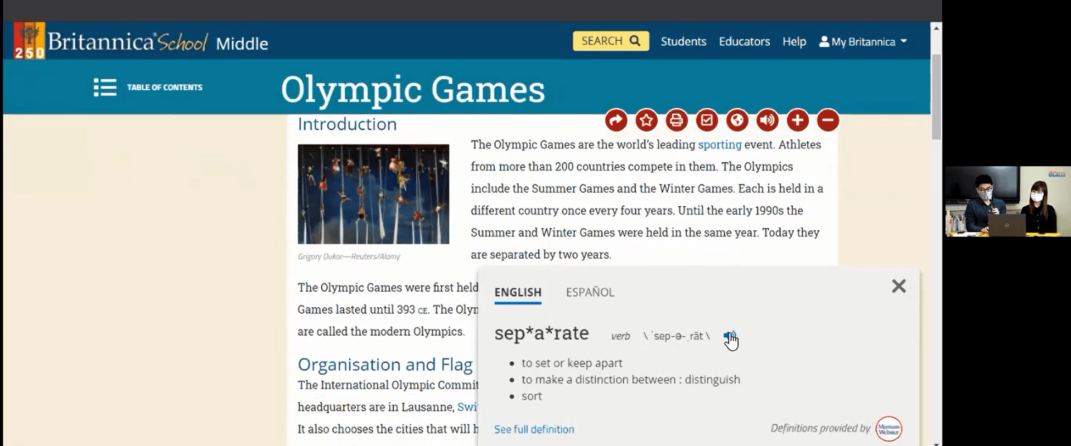The height and width of the screenshot is (446, 1071).
Task: Play pronunciation audio for separate
Action: pyautogui.click(x=729, y=336)
